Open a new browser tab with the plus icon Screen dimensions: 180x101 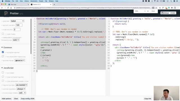[x=54, y=4]
